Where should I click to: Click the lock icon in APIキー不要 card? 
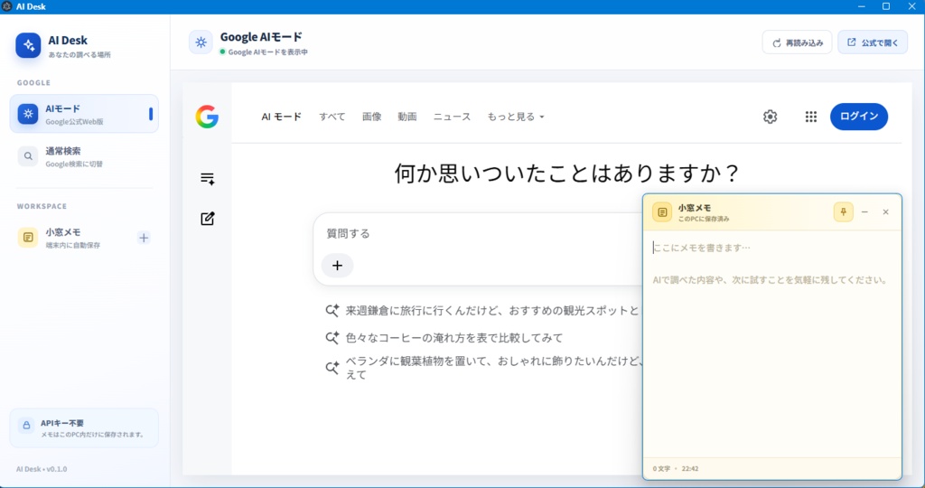26,425
